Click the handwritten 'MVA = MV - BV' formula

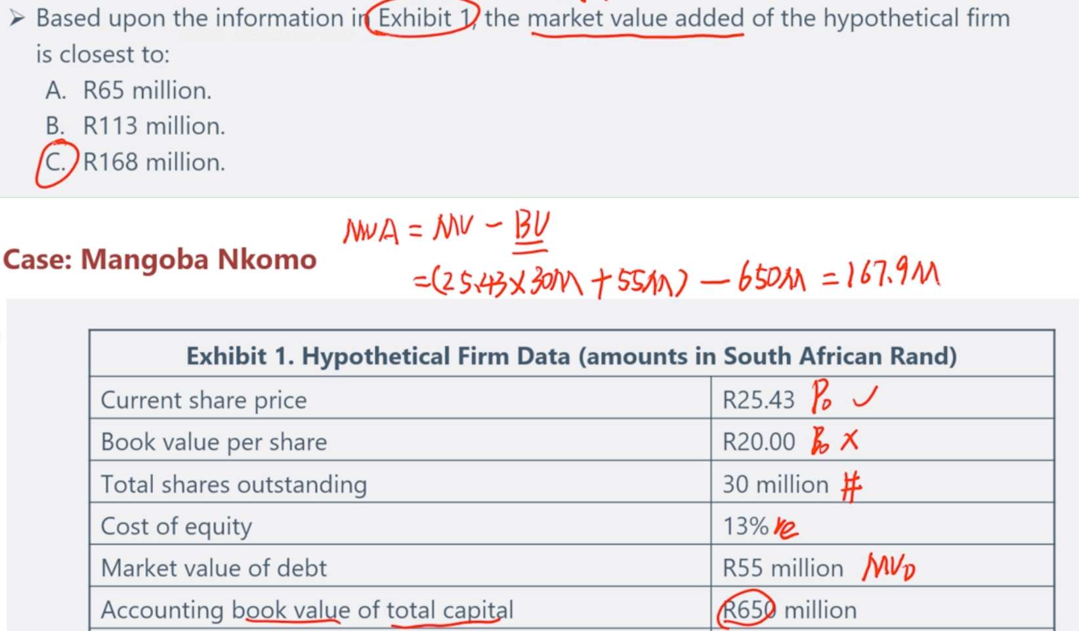pos(446,230)
